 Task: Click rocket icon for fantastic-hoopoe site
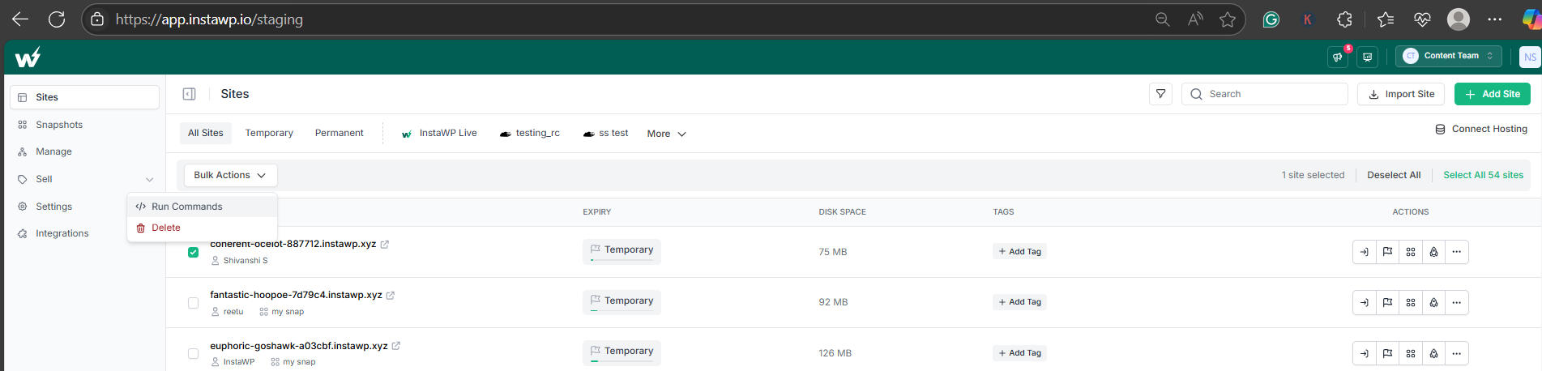1433,302
